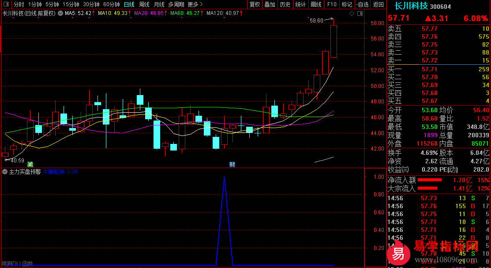Click the 卖五 price 57.77 row
The width and height of the screenshot is (491, 268).
coord(439,29)
